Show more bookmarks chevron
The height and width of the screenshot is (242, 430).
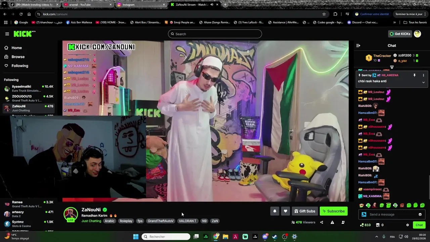pos(394,23)
